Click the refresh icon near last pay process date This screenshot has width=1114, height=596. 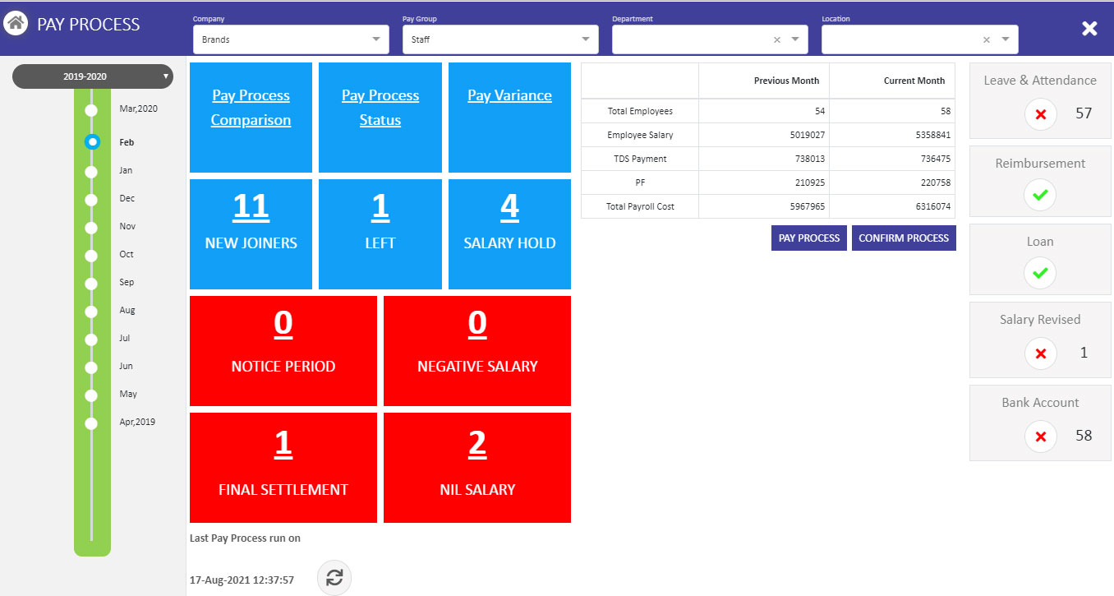[334, 577]
